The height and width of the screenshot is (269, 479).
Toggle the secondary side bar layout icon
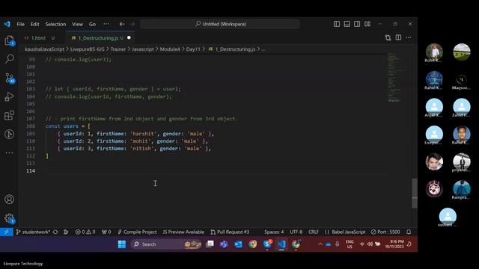click(x=357, y=24)
